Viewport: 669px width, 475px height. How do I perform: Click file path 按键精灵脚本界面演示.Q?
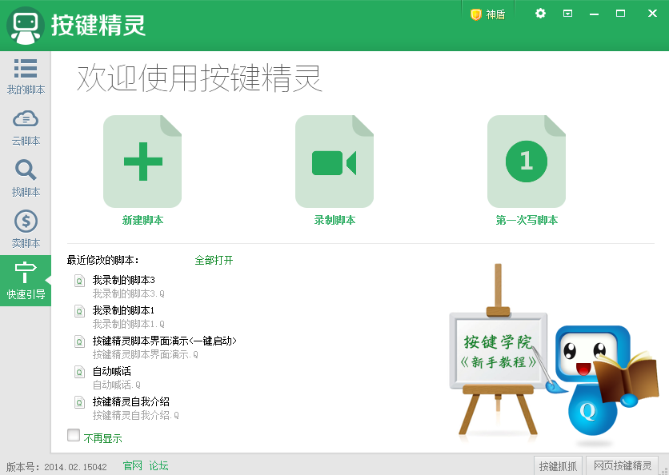coord(146,354)
